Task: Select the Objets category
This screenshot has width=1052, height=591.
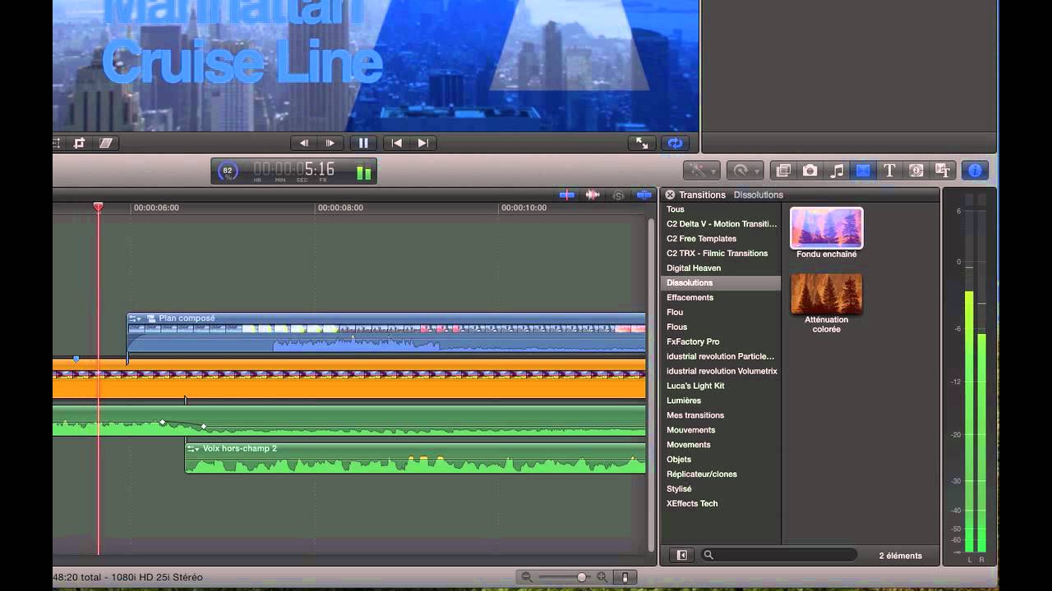Action: [x=721, y=460]
